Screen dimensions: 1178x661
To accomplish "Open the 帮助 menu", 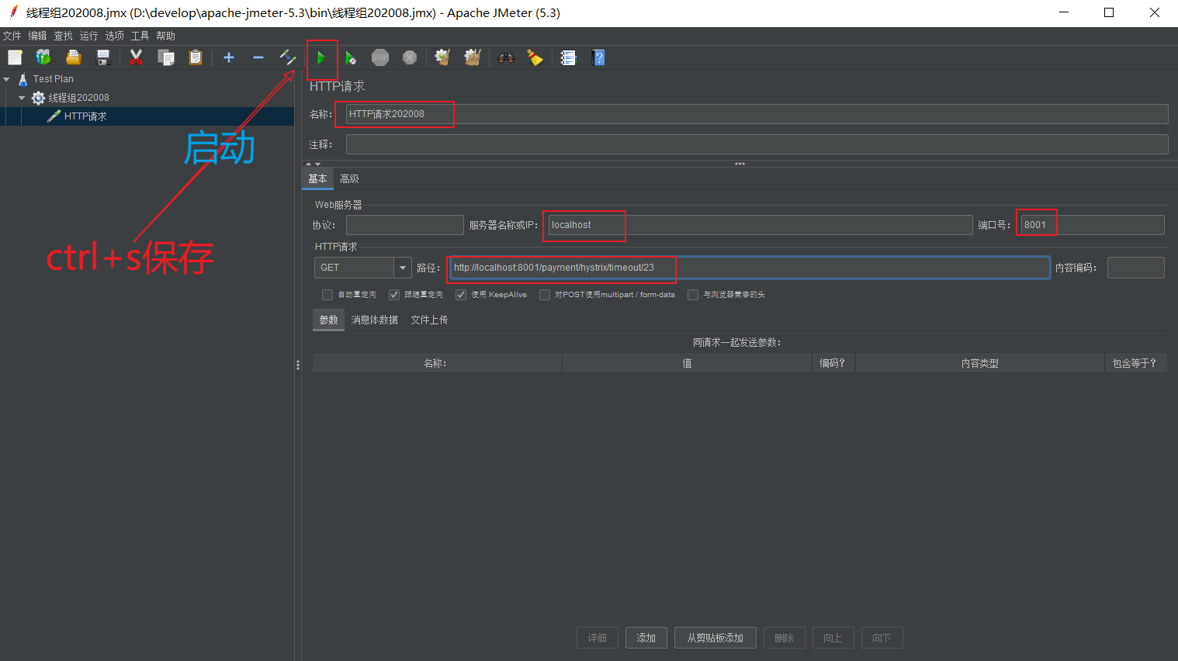I will tap(166, 36).
